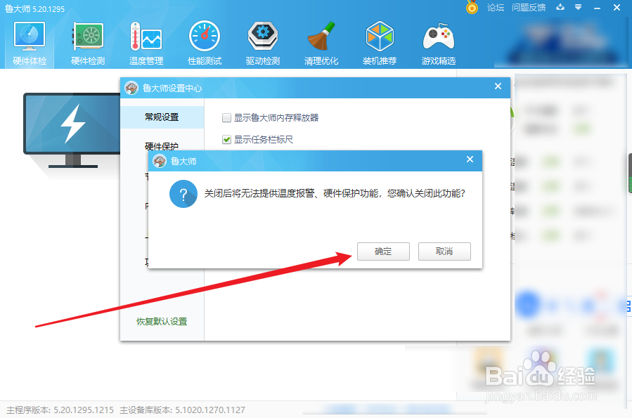Image resolution: width=632 pixels, height=418 pixels.
Task: Open 驱动检测 driver detection icon
Action: tap(263, 44)
